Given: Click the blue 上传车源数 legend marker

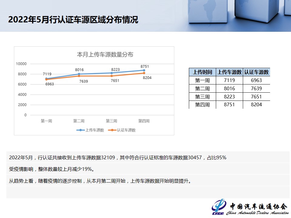Looking at the screenshot, I should (80, 130).
